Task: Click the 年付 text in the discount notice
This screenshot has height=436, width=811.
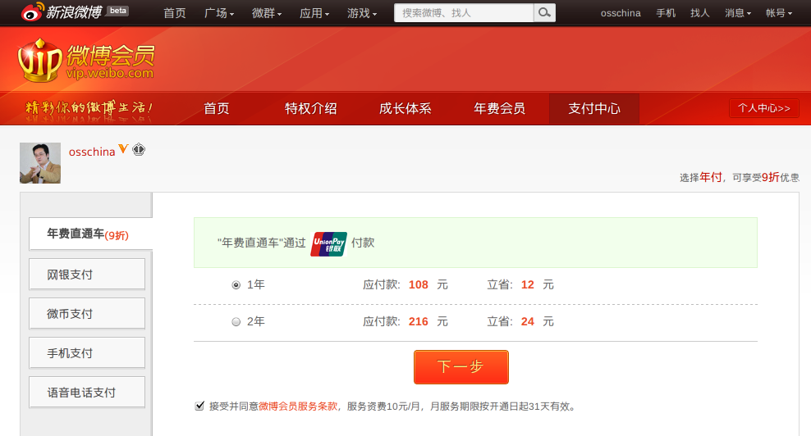Action: coord(711,177)
